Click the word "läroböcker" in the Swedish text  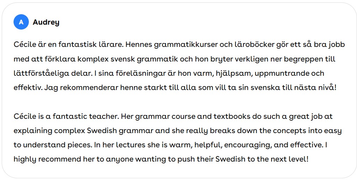(x=255, y=44)
